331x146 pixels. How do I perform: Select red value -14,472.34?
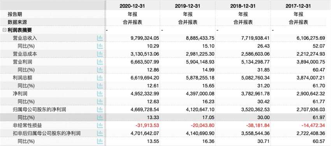(313, 125)
